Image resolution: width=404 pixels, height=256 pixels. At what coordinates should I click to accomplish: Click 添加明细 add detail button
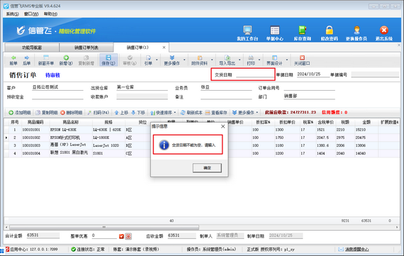[20, 113]
